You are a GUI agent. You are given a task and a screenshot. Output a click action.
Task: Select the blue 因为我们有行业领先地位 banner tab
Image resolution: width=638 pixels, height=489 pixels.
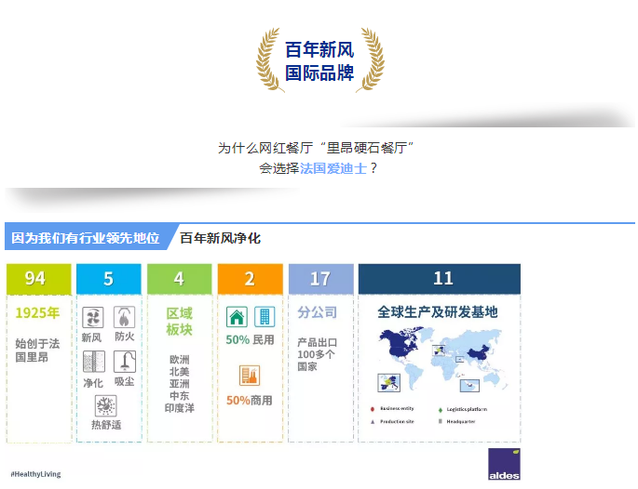85,238
